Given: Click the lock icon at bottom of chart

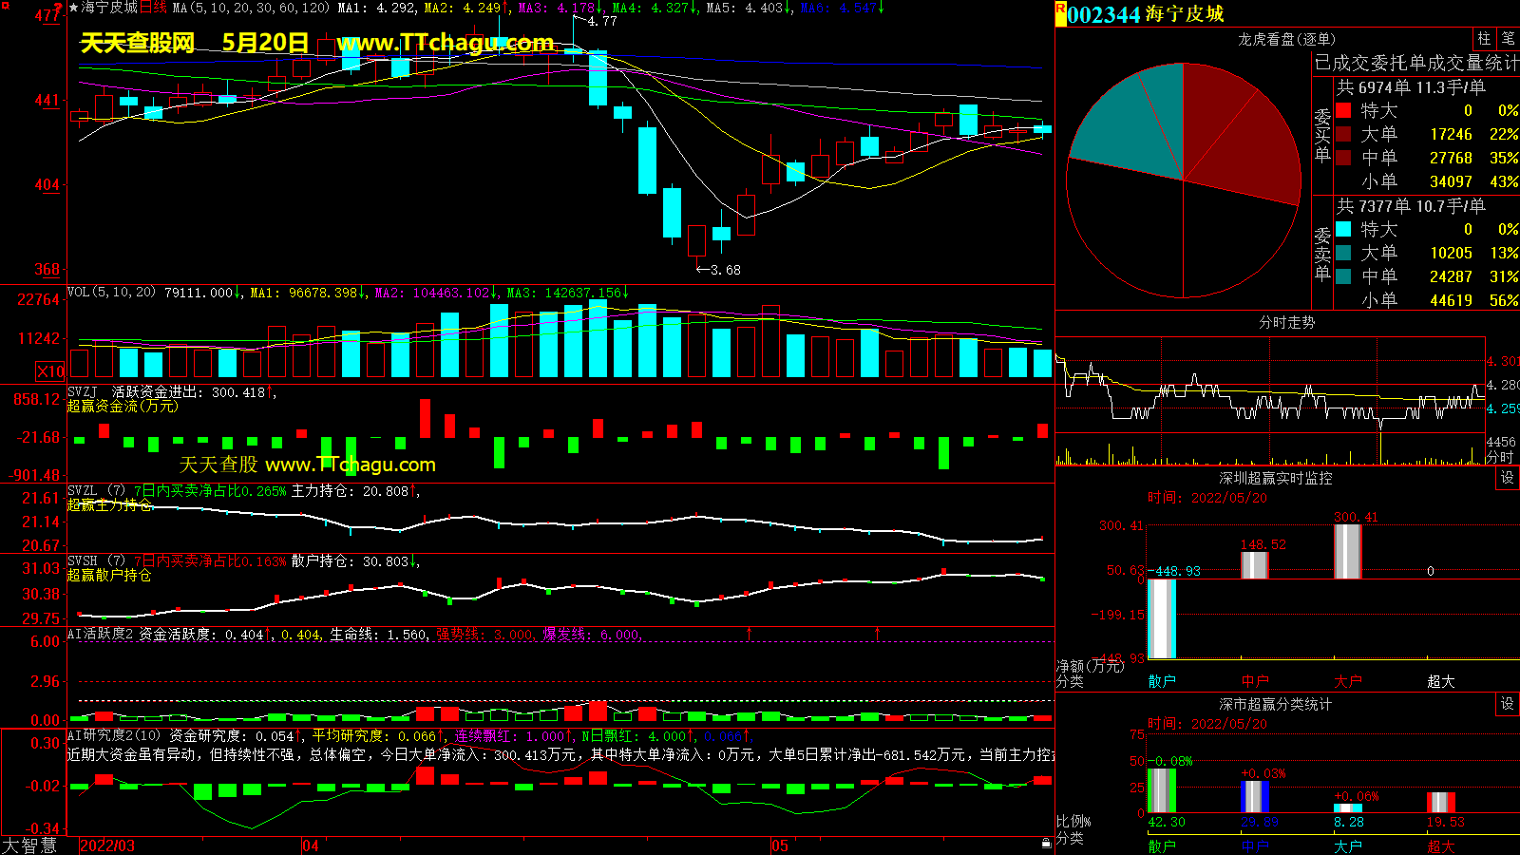Looking at the screenshot, I should click(1046, 843).
